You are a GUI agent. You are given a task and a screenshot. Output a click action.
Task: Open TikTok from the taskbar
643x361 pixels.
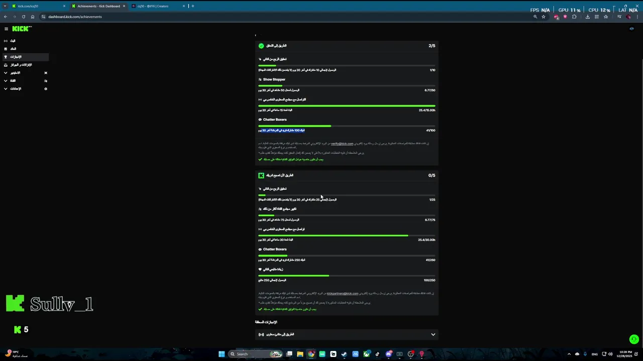click(x=377, y=354)
